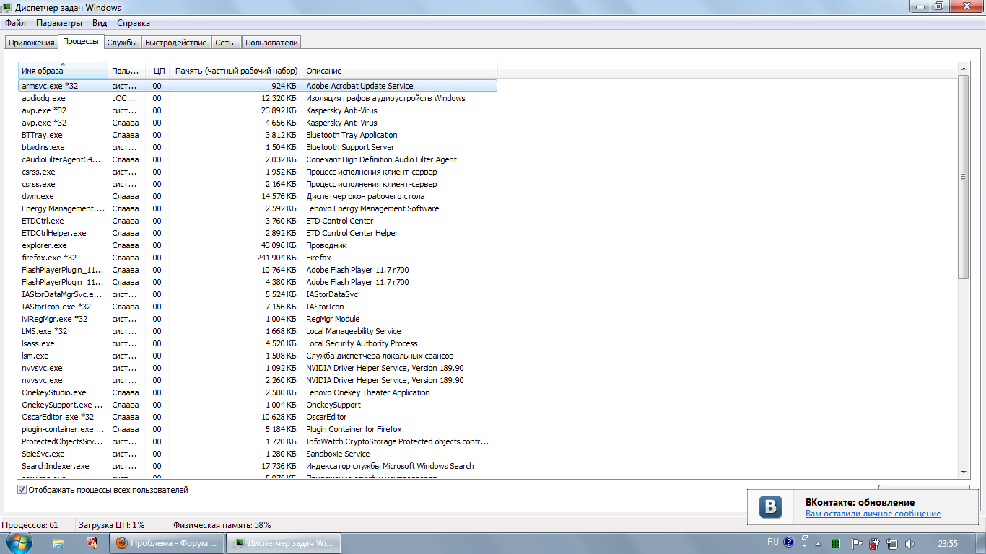Switch to the 'Сеть' tab
Screen dimensions: 986x554
tap(224, 43)
